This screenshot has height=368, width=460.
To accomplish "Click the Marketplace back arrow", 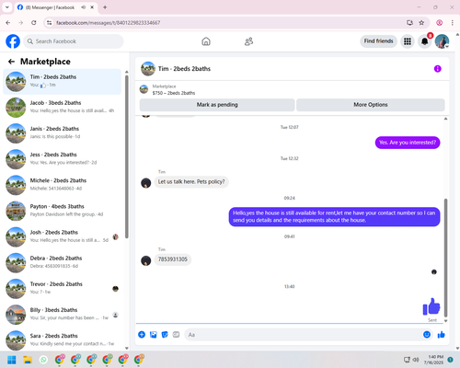I will click(x=11, y=62).
